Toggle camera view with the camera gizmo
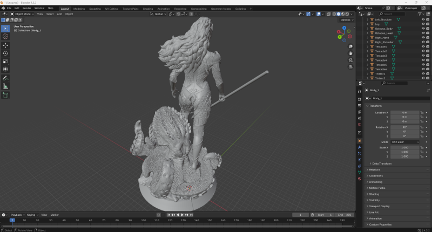Image resolution: width=432 pixels, height=232 pixels. click(350, 60)
